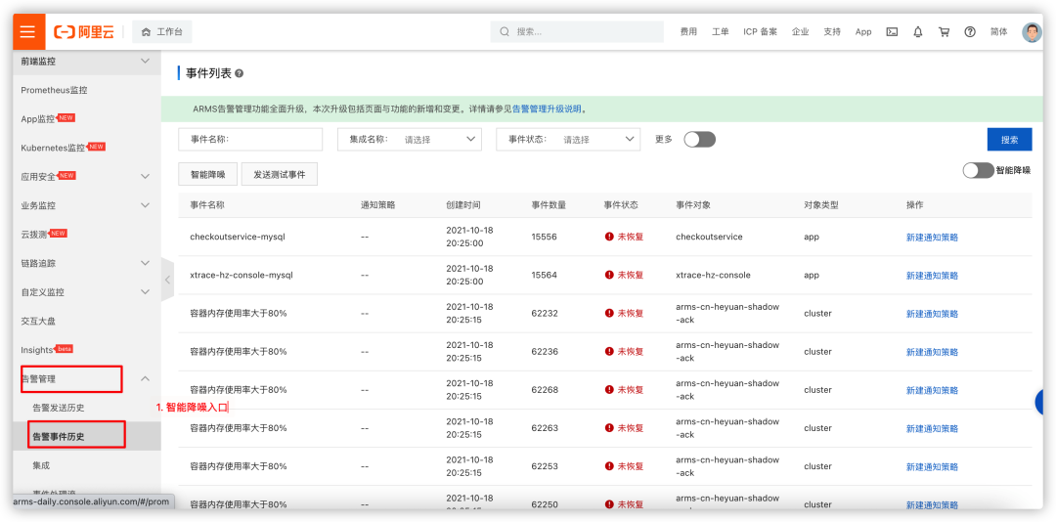Click the 发送测试事件 button
Screen dimensions: 1056x522
(280, 174)
